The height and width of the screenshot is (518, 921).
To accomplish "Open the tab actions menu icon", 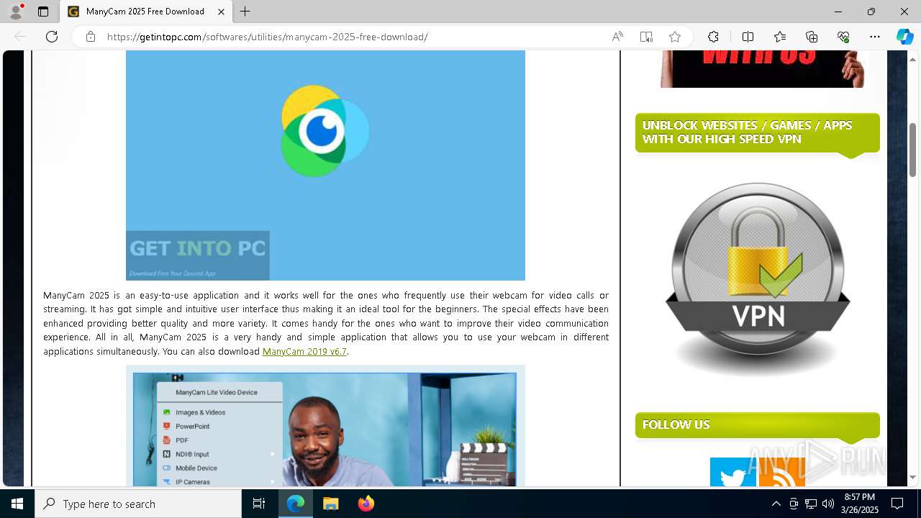I will point(43,12).
